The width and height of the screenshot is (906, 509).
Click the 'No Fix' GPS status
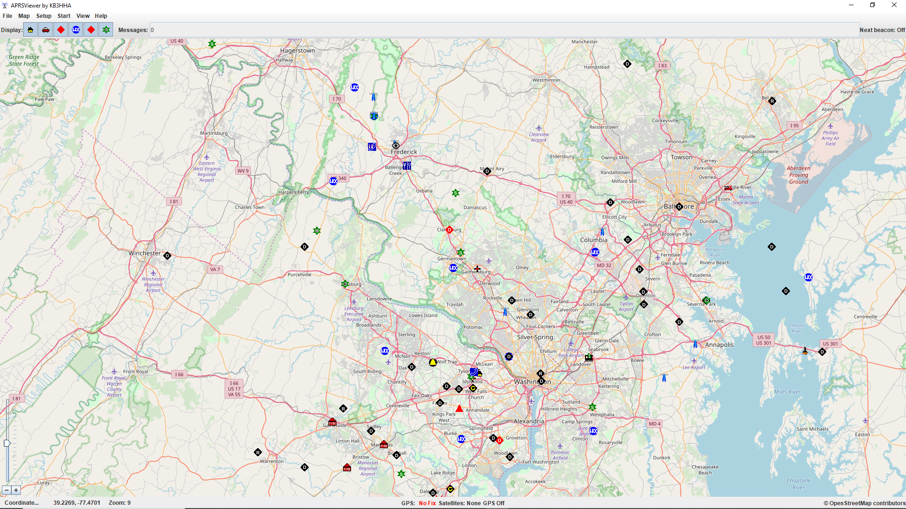(x=428, y=503)
